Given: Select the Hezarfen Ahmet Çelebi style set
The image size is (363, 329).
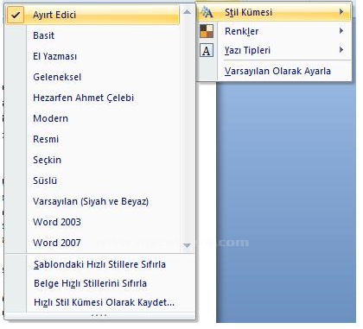Looking at the screenshot, I should [92, 98].
